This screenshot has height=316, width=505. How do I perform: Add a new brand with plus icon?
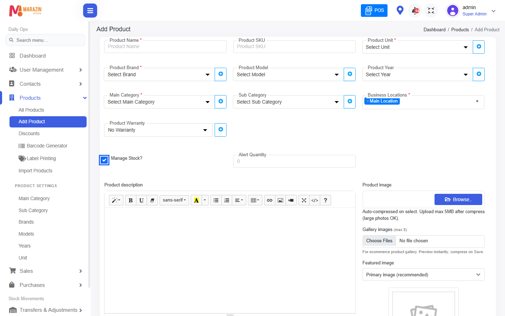pos(221,74)
